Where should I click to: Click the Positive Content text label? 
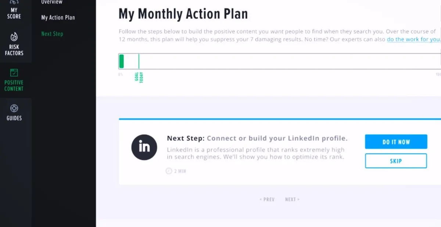(x=14, y=86)
